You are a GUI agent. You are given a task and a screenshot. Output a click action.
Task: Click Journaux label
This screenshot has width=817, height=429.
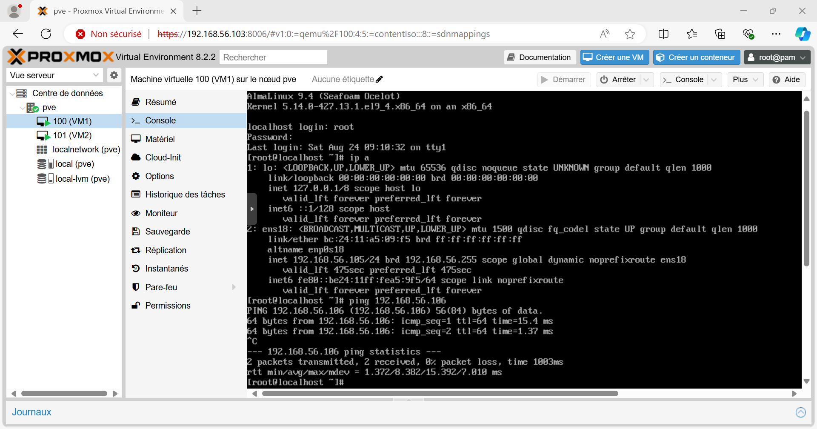click(31, 412)
